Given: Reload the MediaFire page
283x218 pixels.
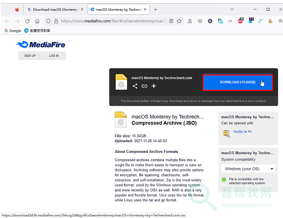Looking at the screenshot, I should coord(27,21).
